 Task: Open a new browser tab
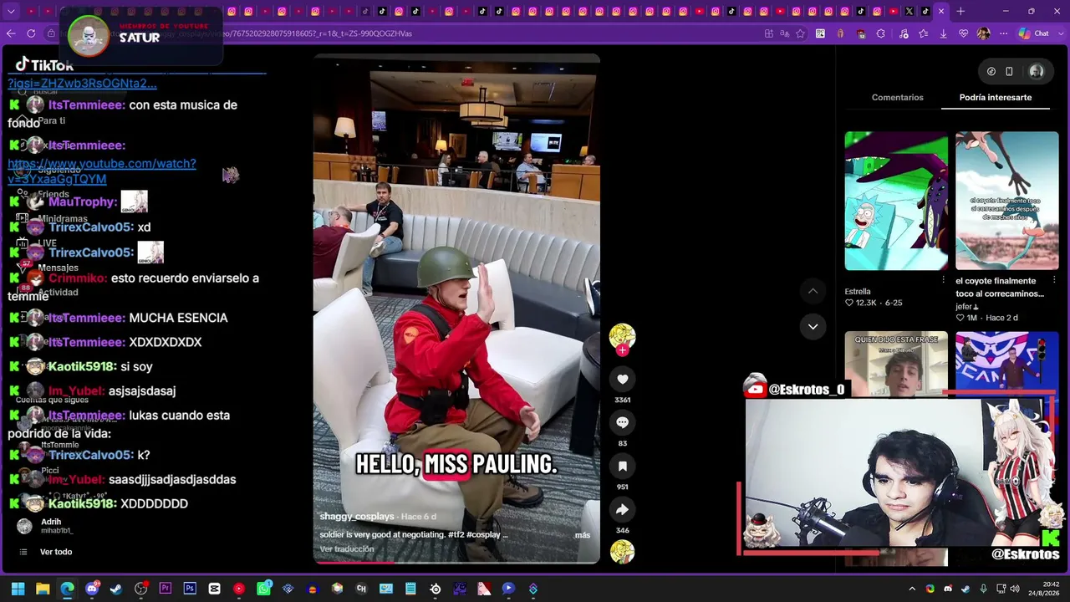pyautogui.click(x=960, y=12)
